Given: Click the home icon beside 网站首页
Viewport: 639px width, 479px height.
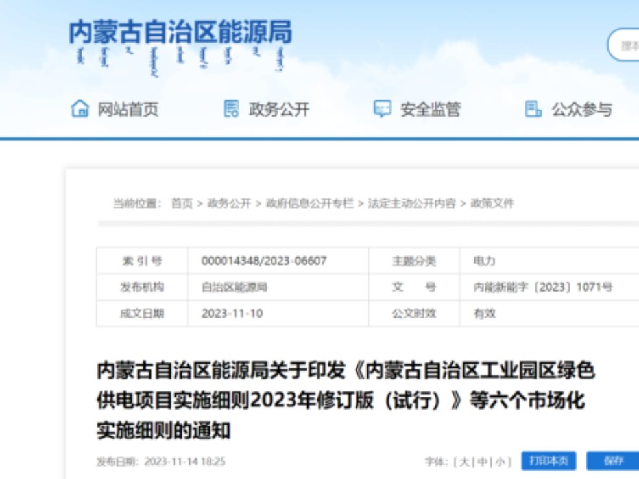Looking at the screenshot, I should 80,109.
